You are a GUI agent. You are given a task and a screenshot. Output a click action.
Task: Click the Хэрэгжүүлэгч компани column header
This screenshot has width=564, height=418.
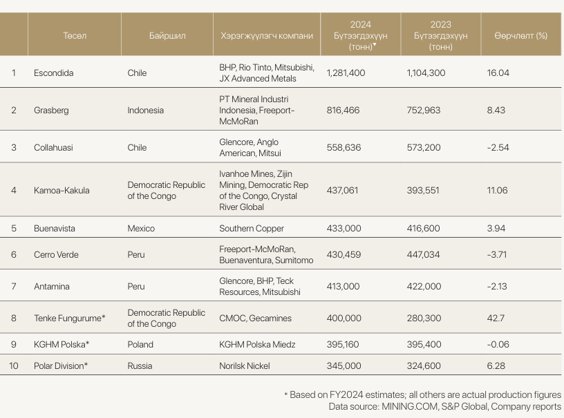[266, 35]
